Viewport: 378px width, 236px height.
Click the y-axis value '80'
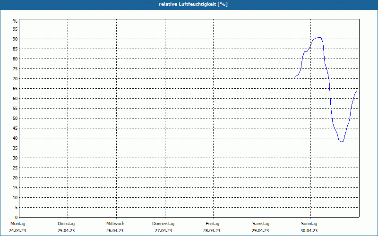click(15, 59)
